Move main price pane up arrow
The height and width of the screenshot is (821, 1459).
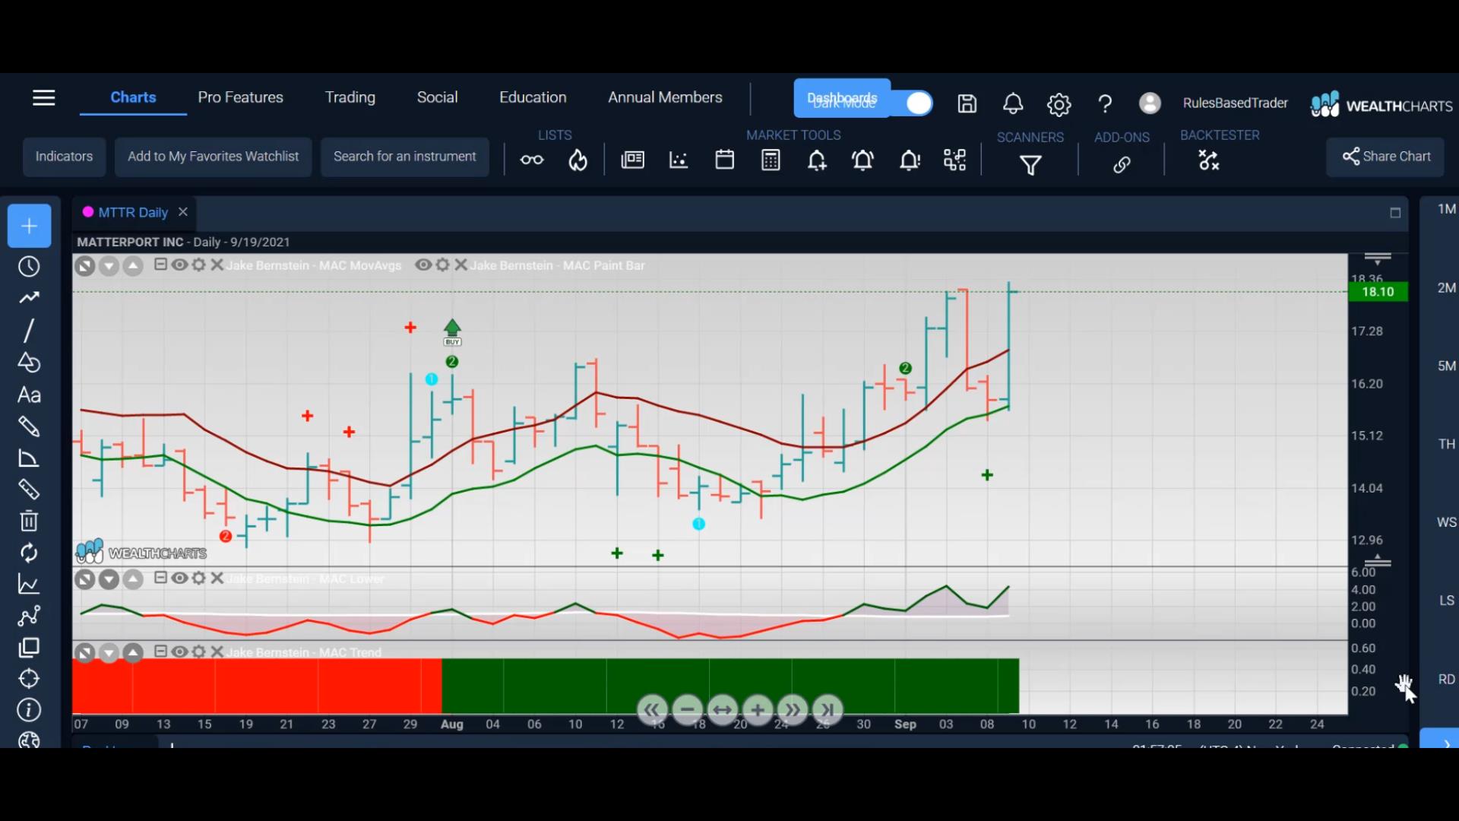coord(133,266)
